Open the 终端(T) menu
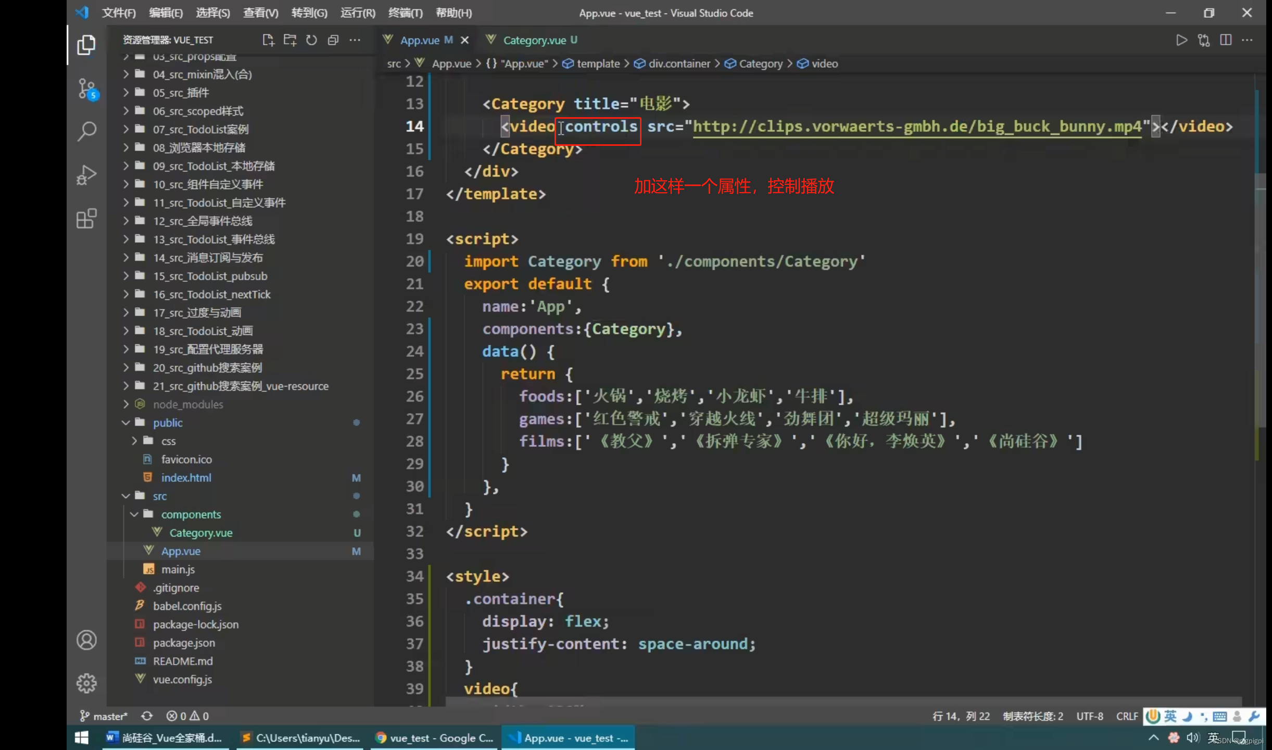Image resolution: width=1272 pixels, height=750 pixels. click(x=405, y=12)
